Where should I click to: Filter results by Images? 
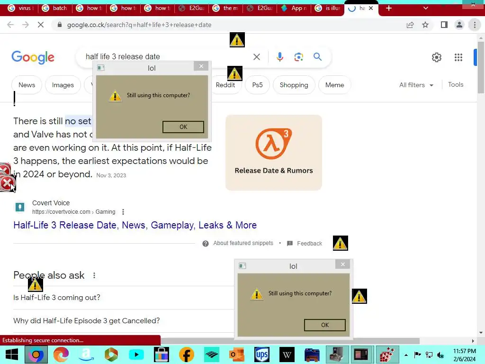click(x=63, y=85)
